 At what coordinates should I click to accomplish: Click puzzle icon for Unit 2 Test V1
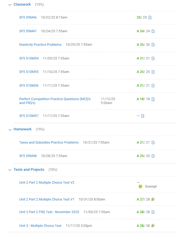tap(153, 199)
